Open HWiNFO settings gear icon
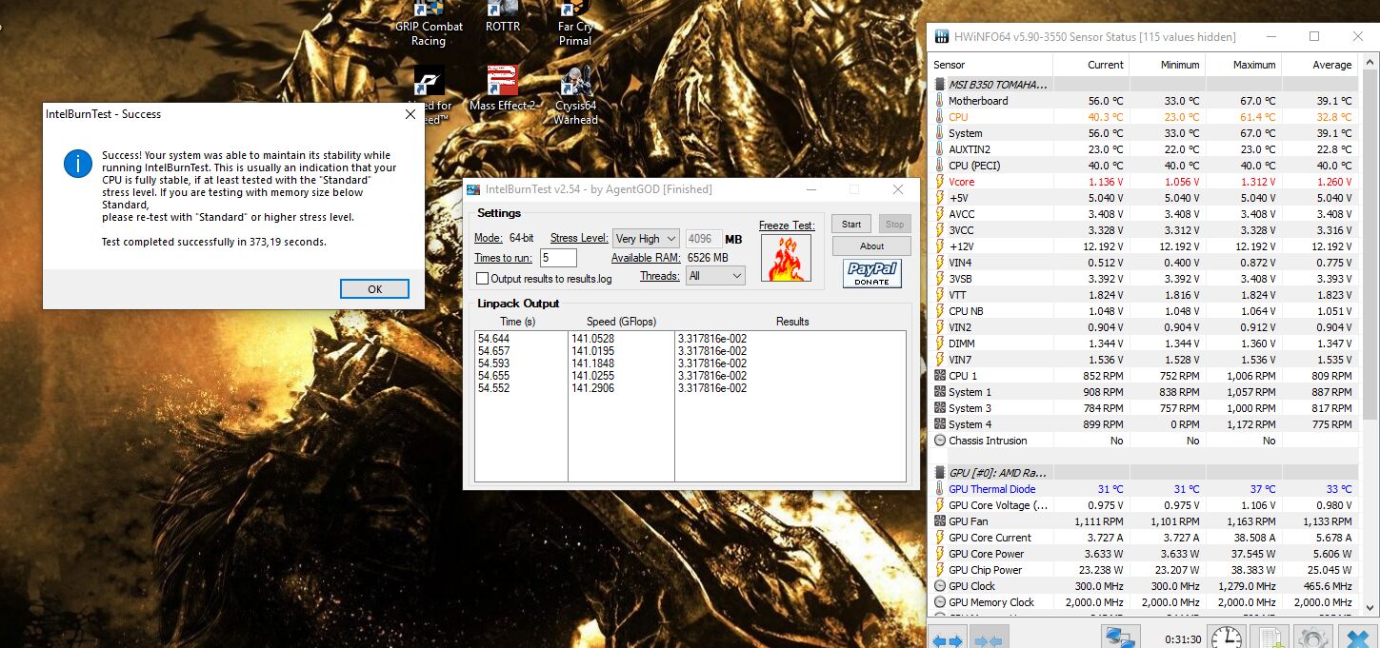Viewport: 1380px width, 648px height. click(1312, 638)
